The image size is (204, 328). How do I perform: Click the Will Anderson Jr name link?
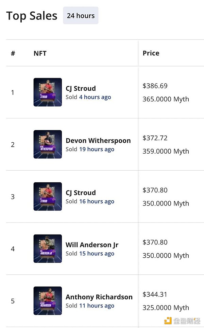(x=92, y=245)
